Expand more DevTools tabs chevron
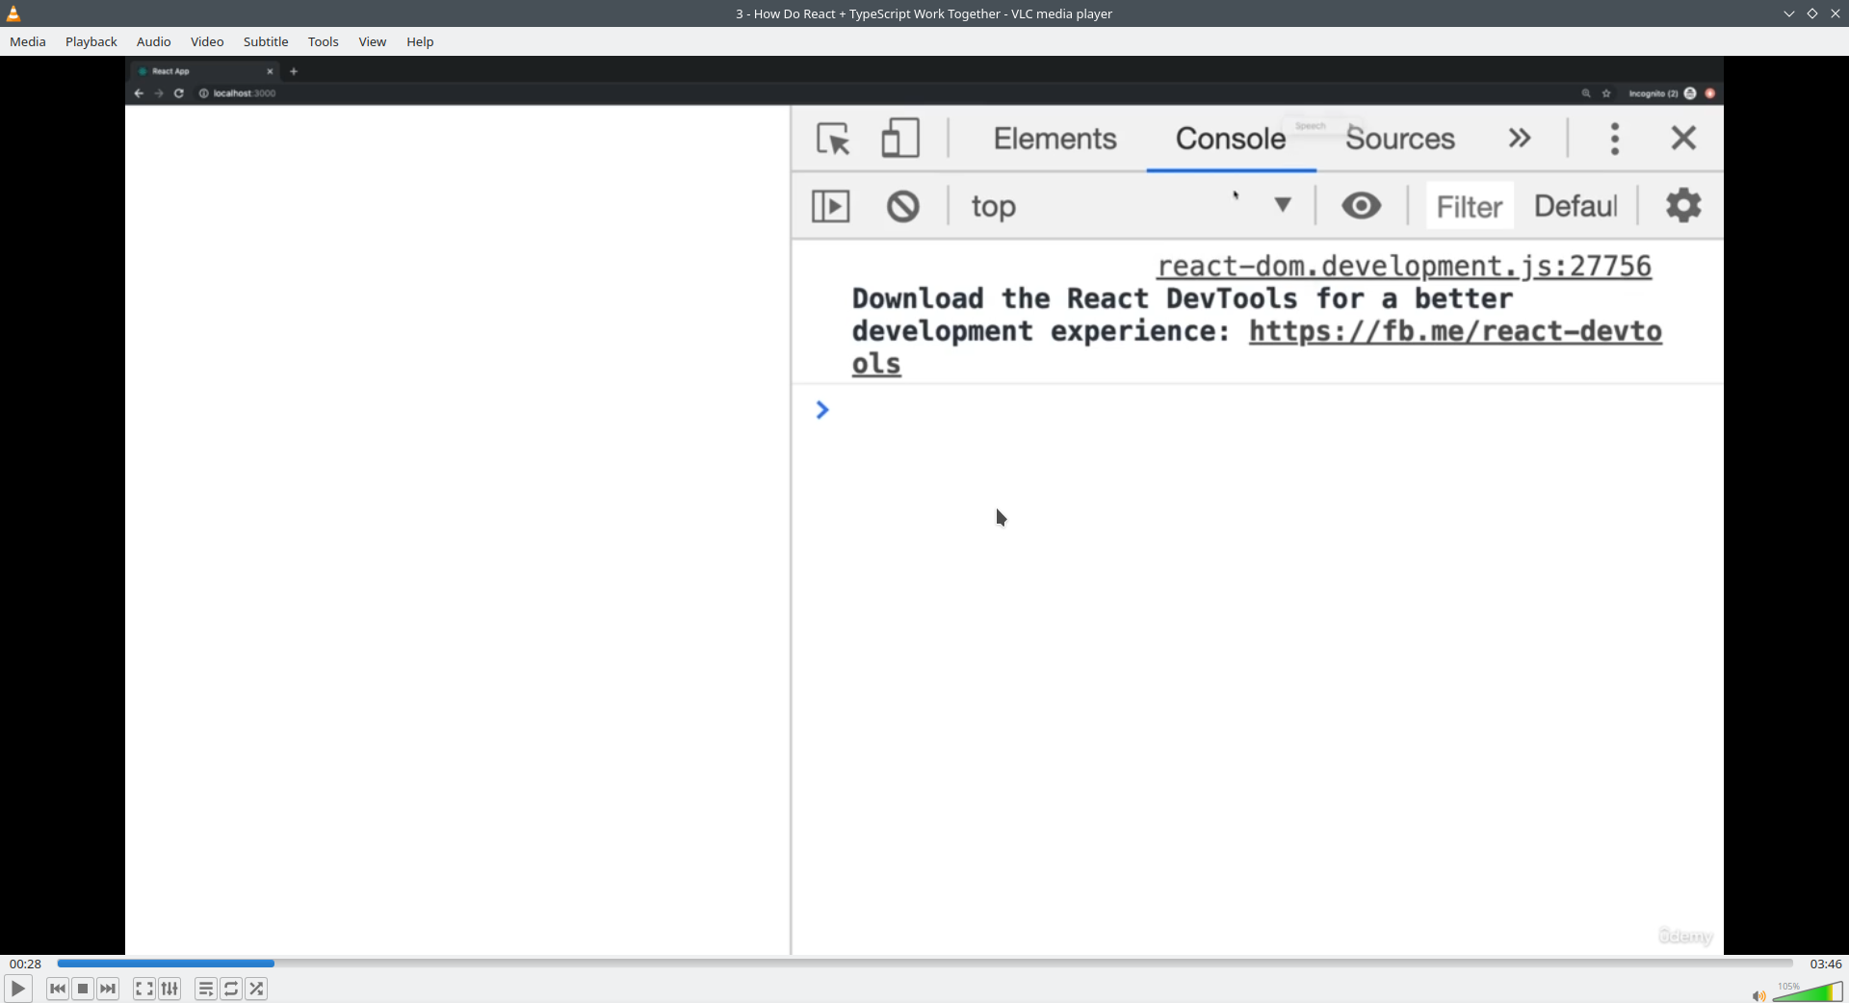The width and height of the screenshot is (1849, 1003). click(x=1520, y=138)
